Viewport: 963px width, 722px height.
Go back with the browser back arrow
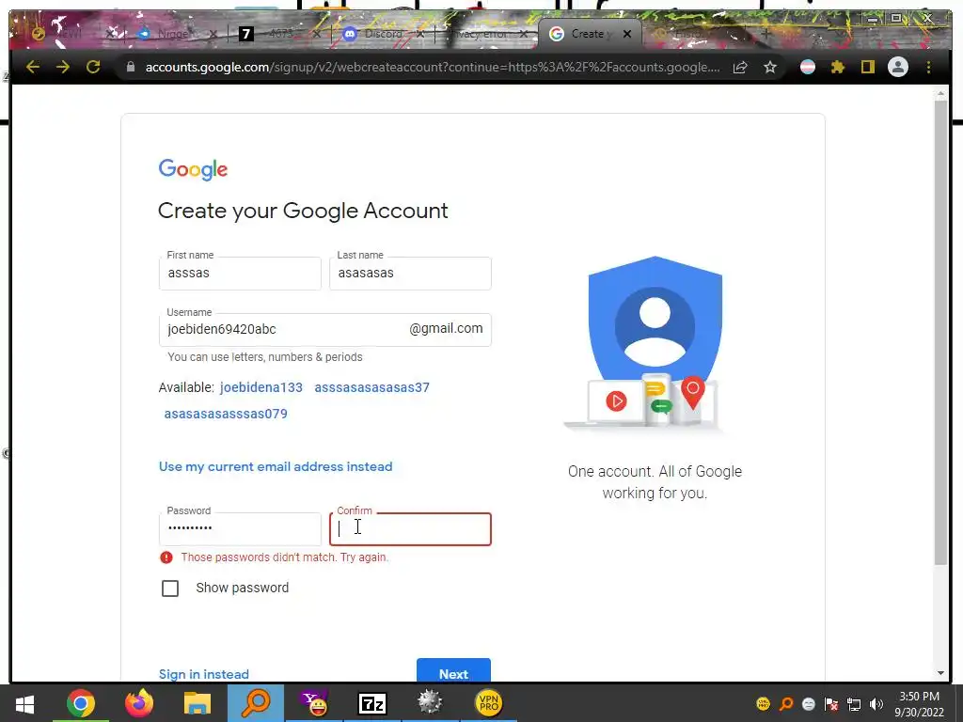(x=33, y=67)
